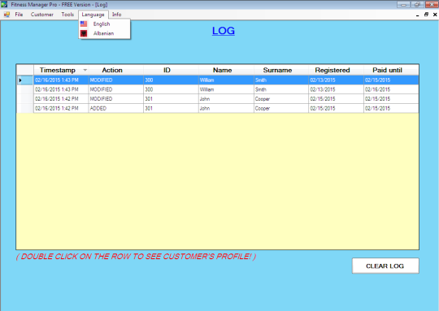Click Cooper in the MODIFIED 301 row
Image resolution: width=439 pixels, height=311 pixels.
coord(281,99)
